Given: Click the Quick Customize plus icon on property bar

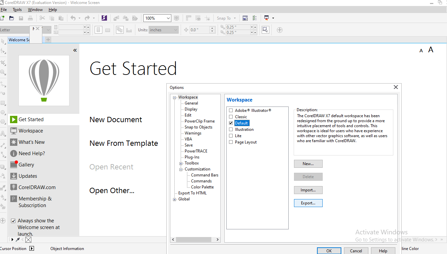Looking at the screenshot, I should [x=280, y=30].
